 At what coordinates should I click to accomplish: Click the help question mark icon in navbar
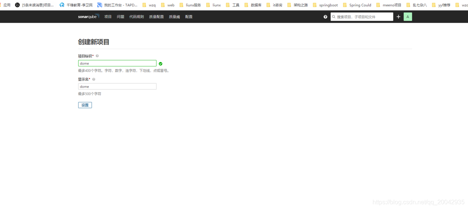(x=325, y=17)
